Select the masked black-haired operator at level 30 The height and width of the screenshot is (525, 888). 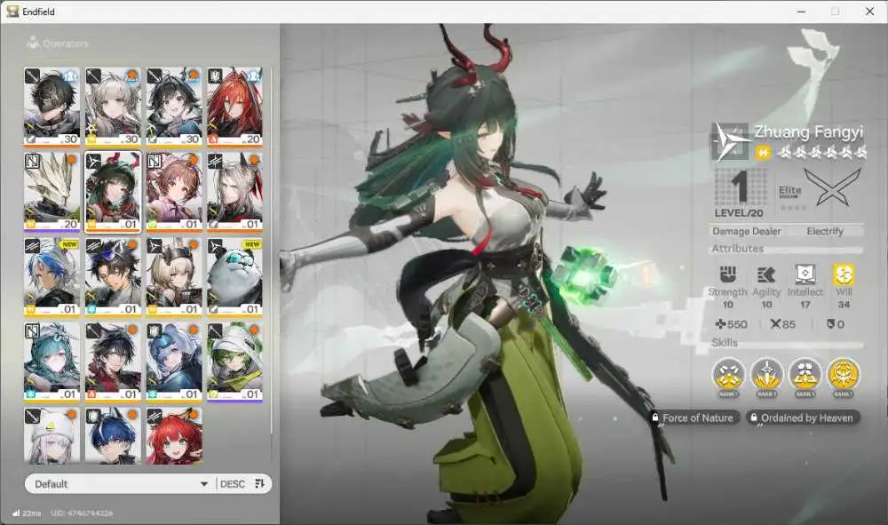(x=52, y=107)
